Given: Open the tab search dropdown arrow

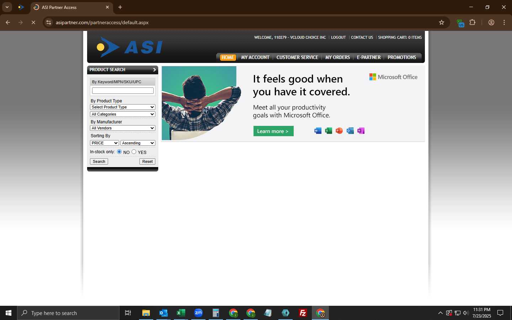Looking at the screenshot, I should pos(7,7).
